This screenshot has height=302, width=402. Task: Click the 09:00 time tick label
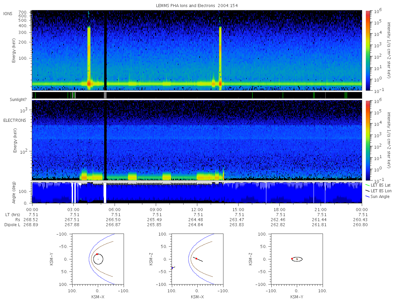pos(156,209)
